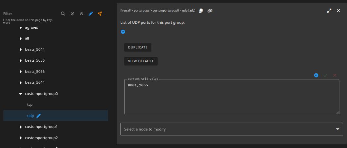
Task: Save the value with the checkmark icon
Action: click(326, 75)
